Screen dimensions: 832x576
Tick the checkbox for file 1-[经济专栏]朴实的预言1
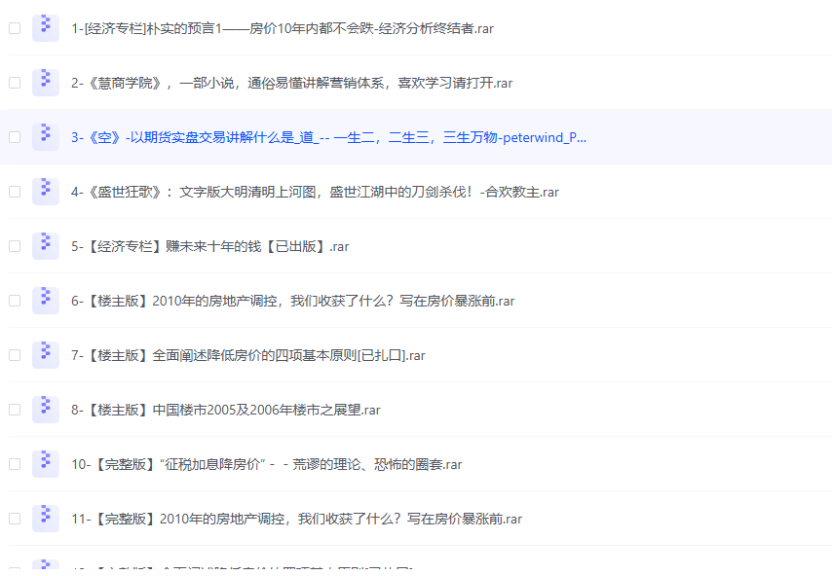click(x=15, y=28)
